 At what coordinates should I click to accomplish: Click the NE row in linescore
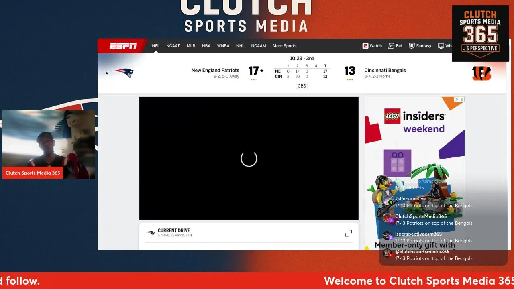(x=301, y=71)
